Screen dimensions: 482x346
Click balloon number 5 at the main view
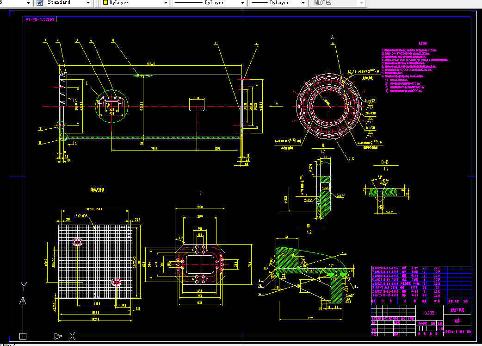point(113,41)
